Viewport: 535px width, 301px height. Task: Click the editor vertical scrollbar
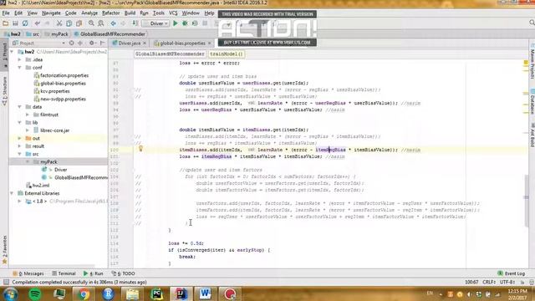point(527,201)
